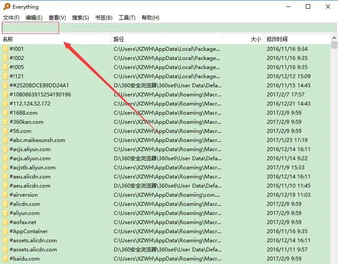Select the #!121 folder name

[x=17, y=76]
